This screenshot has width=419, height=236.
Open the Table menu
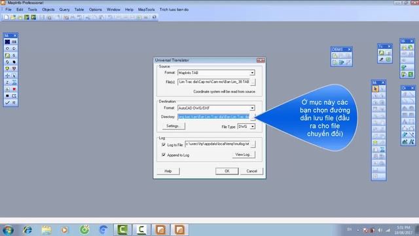[79, 9]
